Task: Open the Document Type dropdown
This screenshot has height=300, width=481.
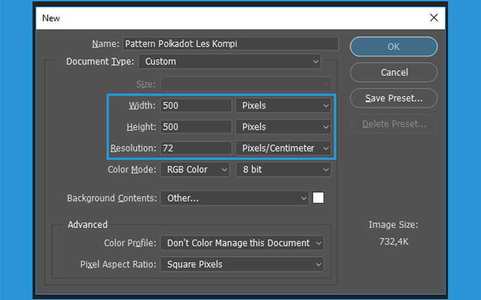Action: coord(230,61)
